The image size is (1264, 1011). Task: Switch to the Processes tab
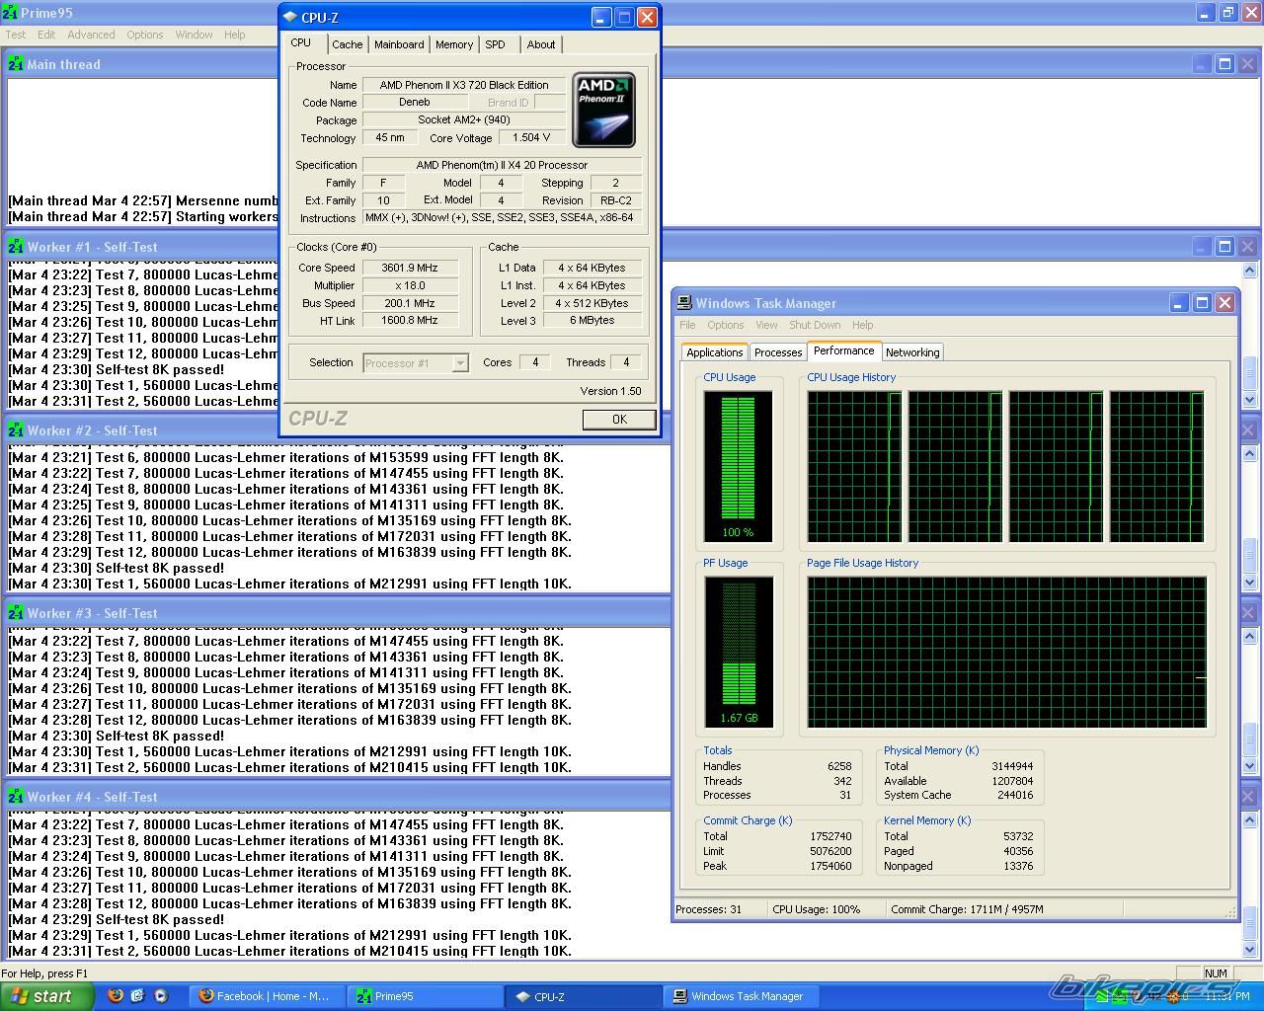777,352
